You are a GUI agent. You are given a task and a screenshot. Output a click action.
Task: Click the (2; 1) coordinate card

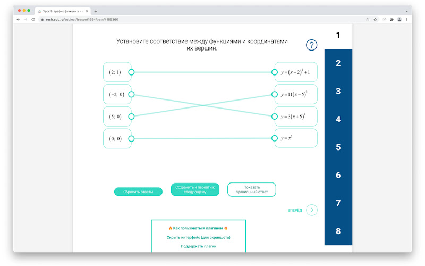click(x=117, y=72)
